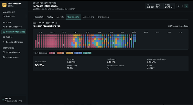Click the 90–100 green legend swatch
Viewport: 193px width, 105px height.
click(x=87, y=53)
